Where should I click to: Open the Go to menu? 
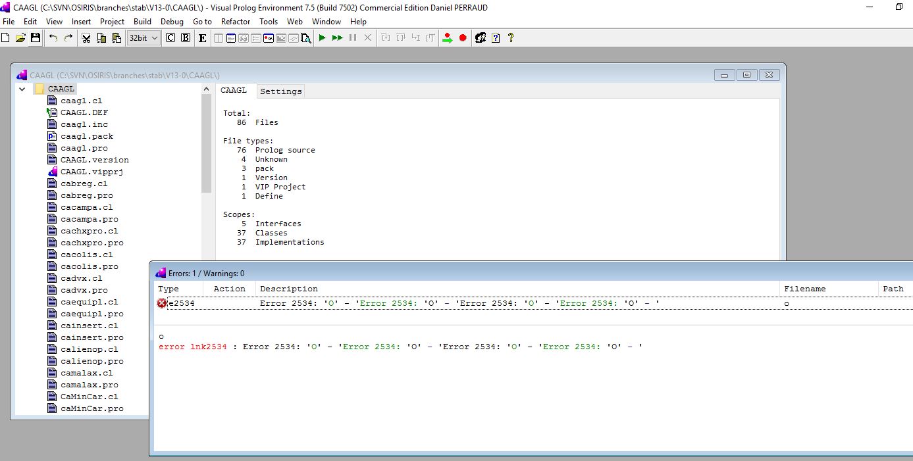click(203, 22)
